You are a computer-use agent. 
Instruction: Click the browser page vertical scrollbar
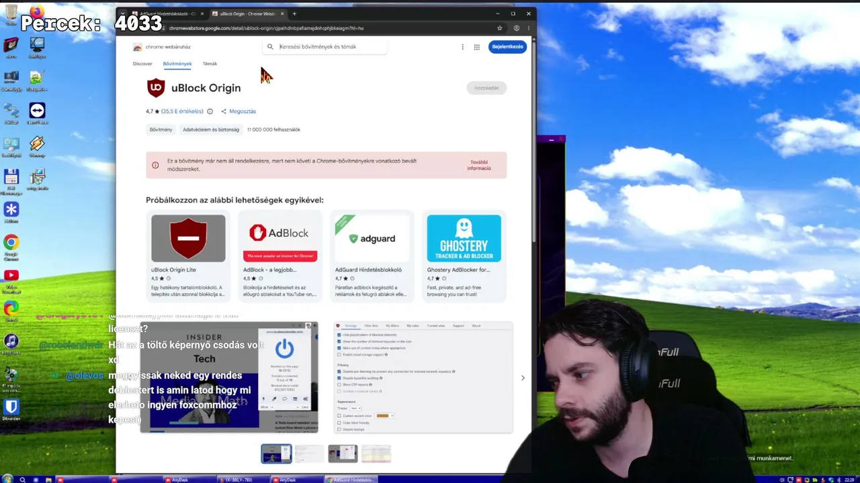[x=534, y=141]
